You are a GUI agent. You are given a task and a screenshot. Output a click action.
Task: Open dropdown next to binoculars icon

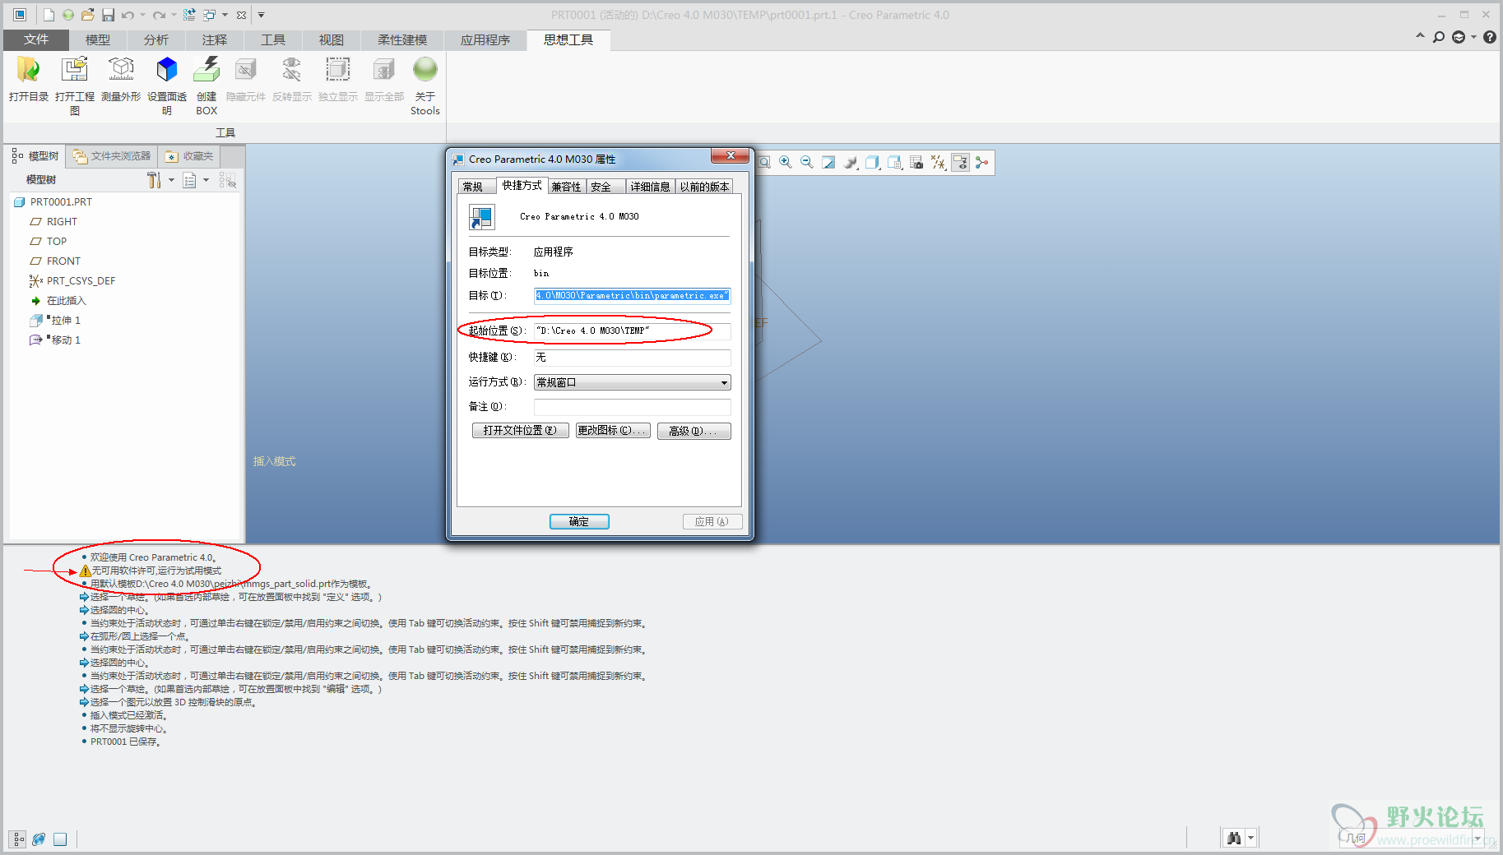(1250, 839)
